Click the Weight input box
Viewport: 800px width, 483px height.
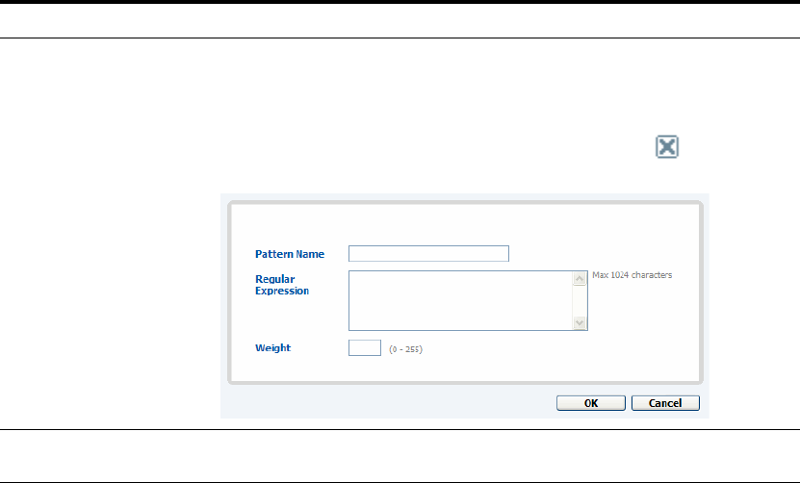pyautogui.click(x=365, y=348)
